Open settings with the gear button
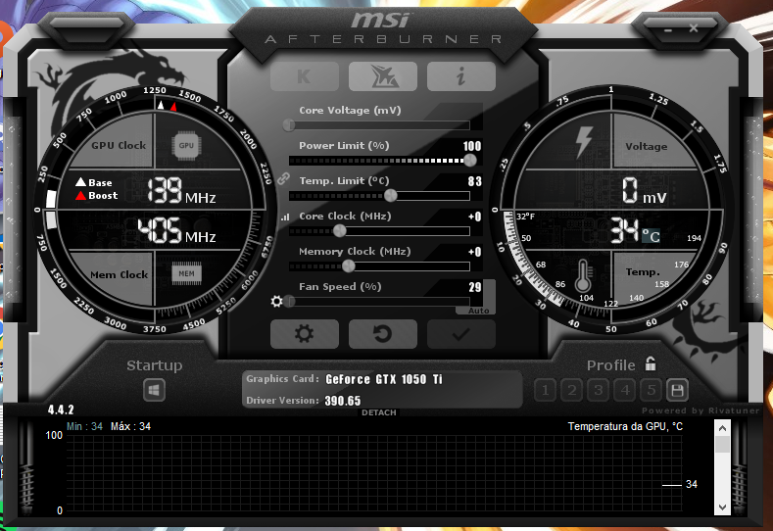 [x=304, y=334]
